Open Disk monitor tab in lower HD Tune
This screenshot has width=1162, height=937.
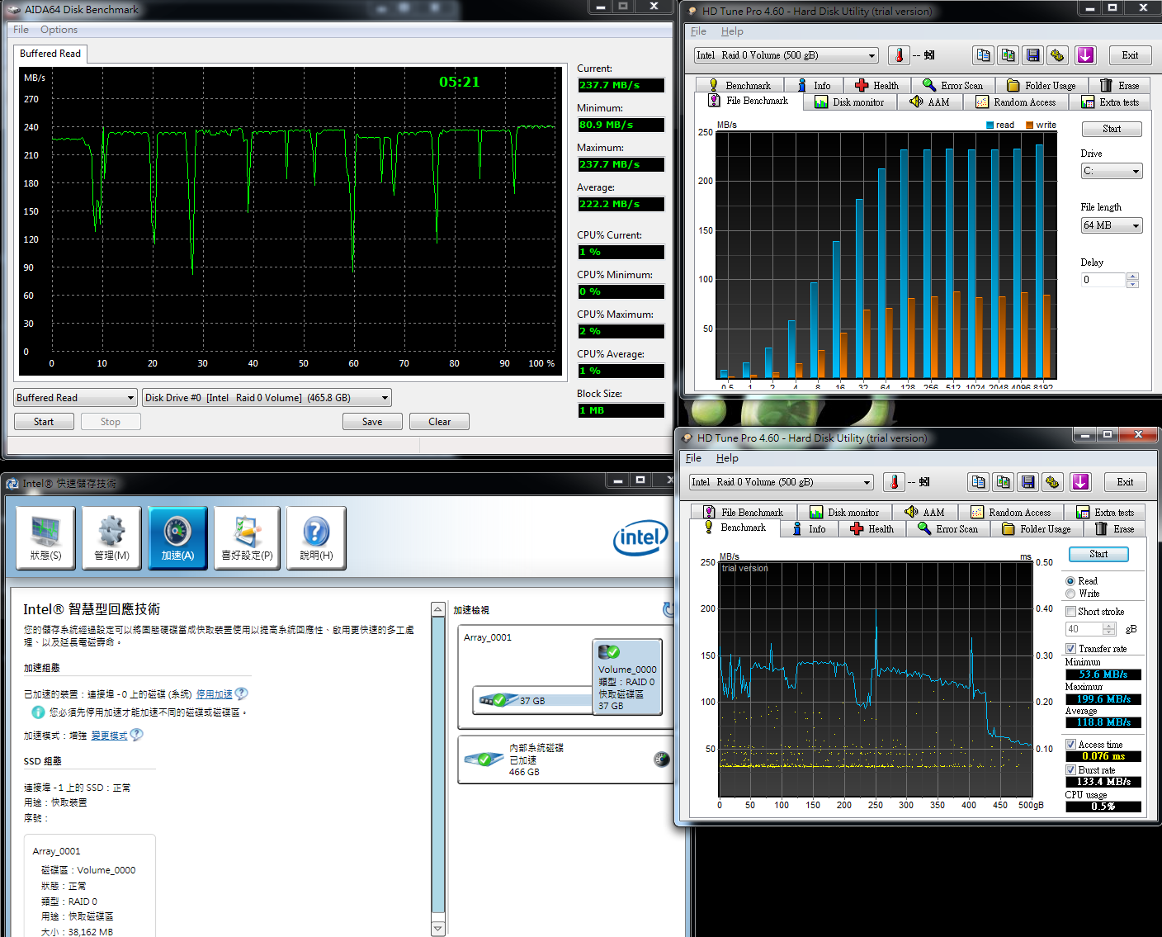[x=844, y=512]
